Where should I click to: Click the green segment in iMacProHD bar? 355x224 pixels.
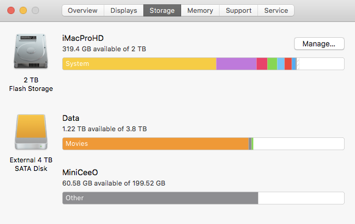tap(272, 64)
